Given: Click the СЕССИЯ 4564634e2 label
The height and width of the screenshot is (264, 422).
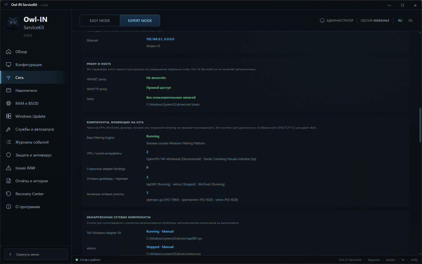Looking at the screenshot, I should point(375,21).
